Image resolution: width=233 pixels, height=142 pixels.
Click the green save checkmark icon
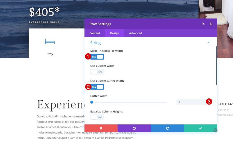click(200, 128)
